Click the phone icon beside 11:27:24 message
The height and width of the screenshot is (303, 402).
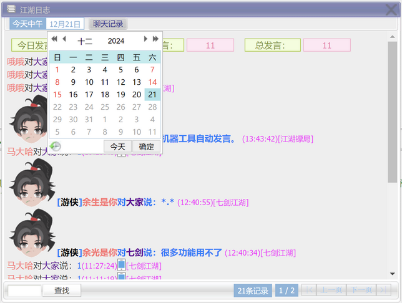[x=122, y=265]
